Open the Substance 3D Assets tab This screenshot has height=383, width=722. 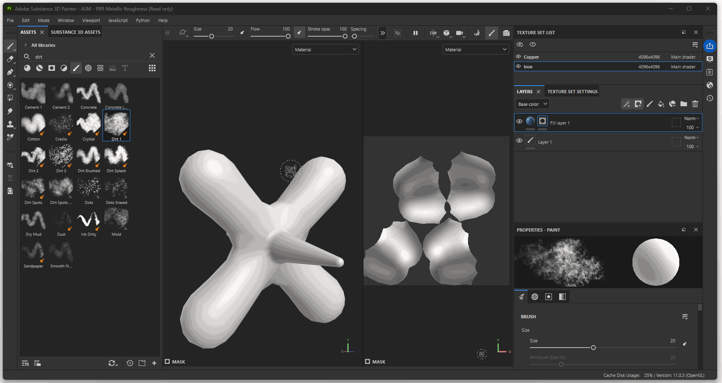75,32
